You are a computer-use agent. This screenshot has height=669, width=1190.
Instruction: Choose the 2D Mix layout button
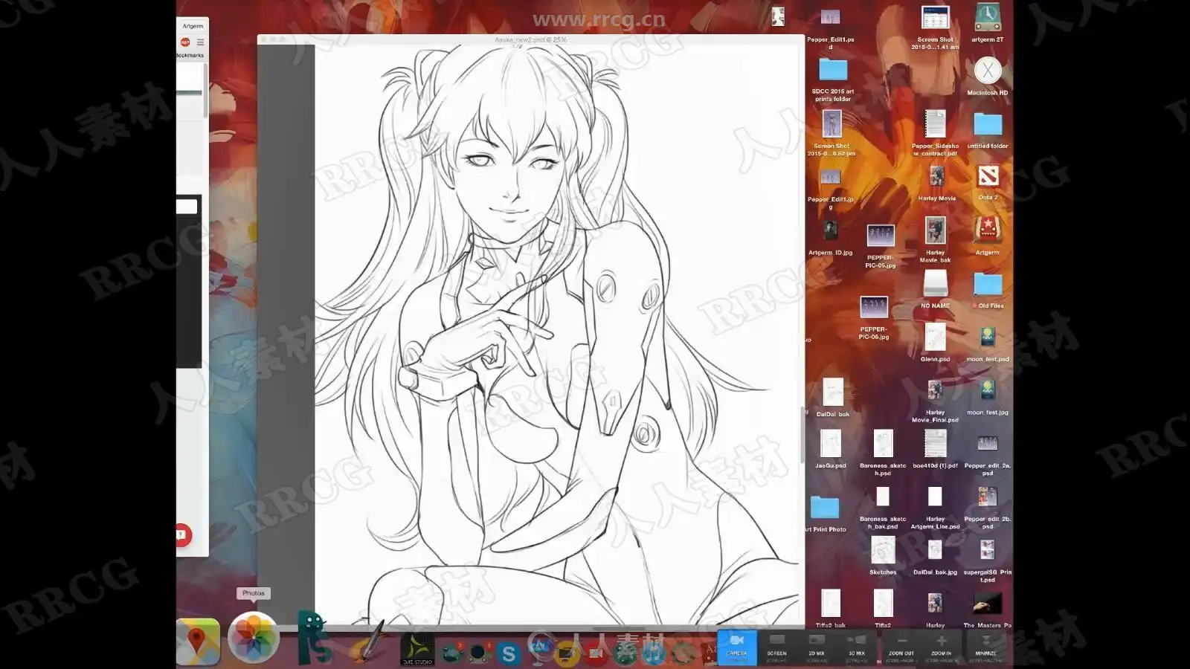(817, 647)
